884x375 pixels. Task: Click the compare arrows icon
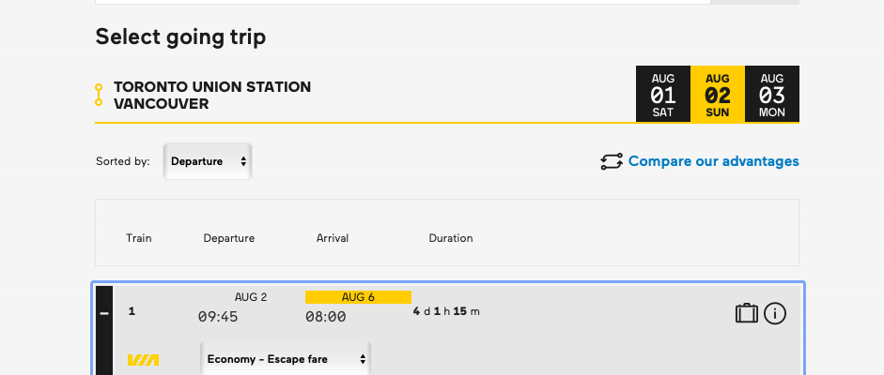pos(612,161)
